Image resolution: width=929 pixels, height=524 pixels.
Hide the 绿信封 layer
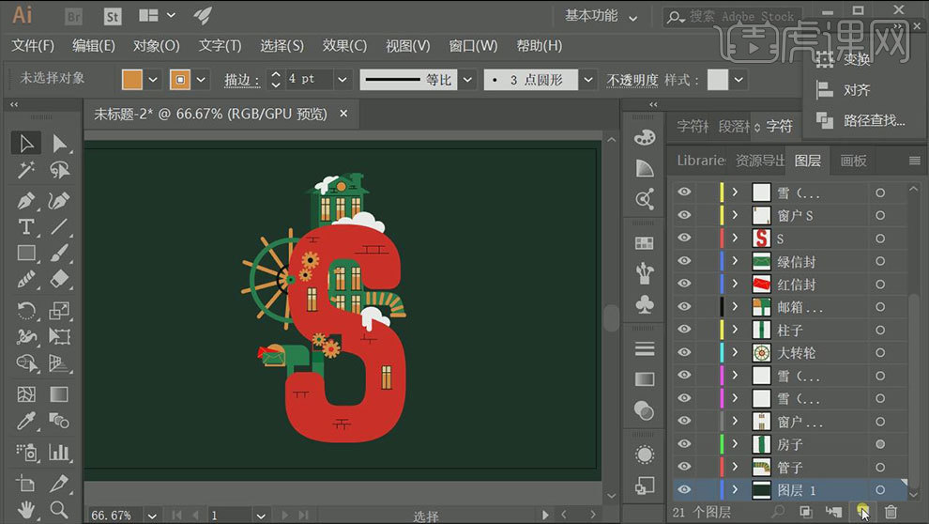pos(684,261)
